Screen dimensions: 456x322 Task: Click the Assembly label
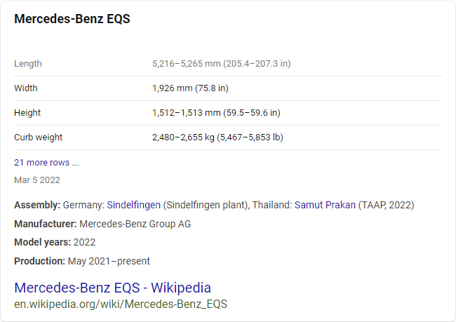pyautogui.click(x=36, y=205)
